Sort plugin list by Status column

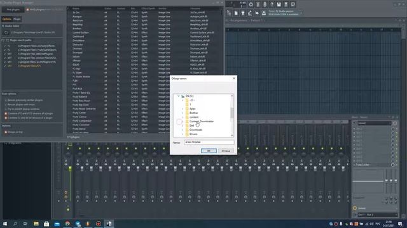tap(107, 8)
